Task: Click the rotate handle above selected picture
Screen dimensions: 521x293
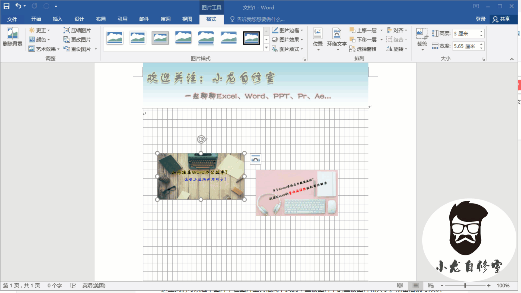Action: coord(201,139)
